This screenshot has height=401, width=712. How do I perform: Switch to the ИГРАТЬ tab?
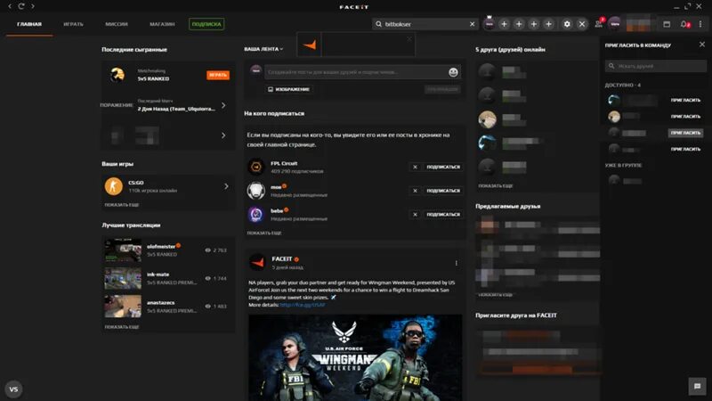74,24
